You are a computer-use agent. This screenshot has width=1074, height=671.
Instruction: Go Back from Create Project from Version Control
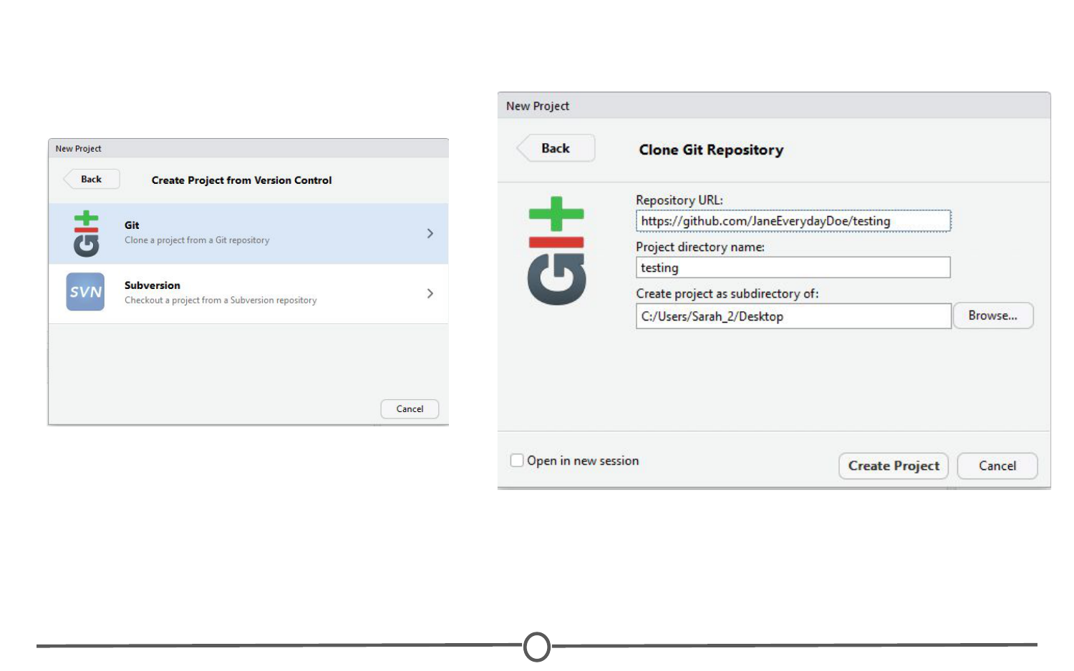click(91, 180)
